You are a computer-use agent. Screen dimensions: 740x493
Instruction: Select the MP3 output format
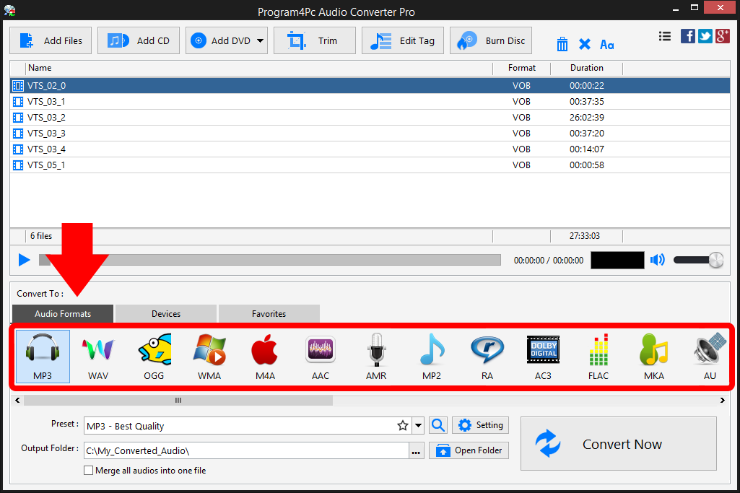tap(42, 356)
